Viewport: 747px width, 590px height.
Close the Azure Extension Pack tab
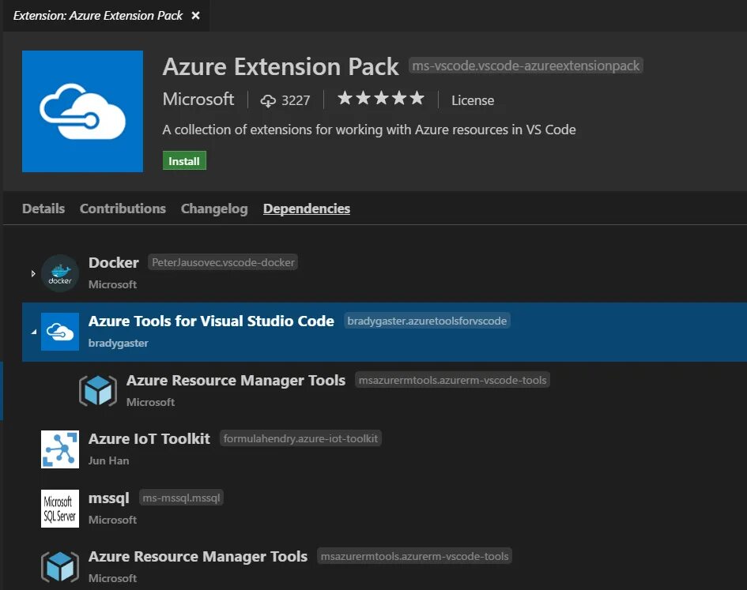click(x=195, y=16)
